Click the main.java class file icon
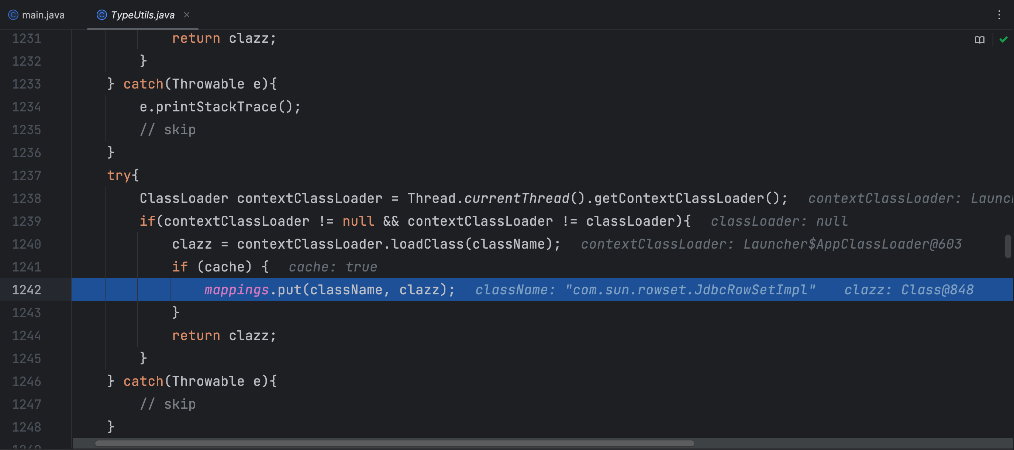 click(x=13, y=15)
